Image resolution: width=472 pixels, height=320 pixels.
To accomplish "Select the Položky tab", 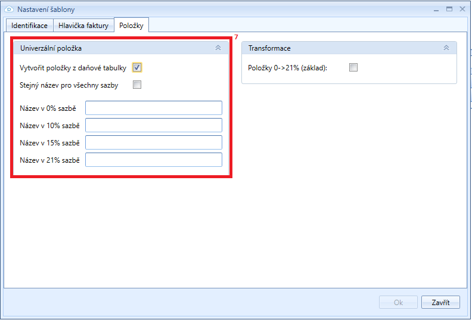I will (131, 26).
